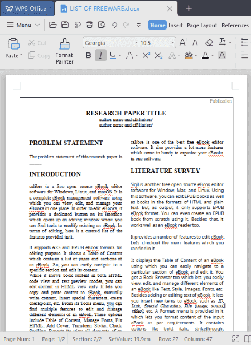Open Print Preview icon
The image size is (251, 345).
pos(102,25)
